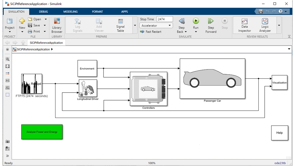Screen dimensions: 295x166
Task: Click the Help block button
Action: pos(279,133)
